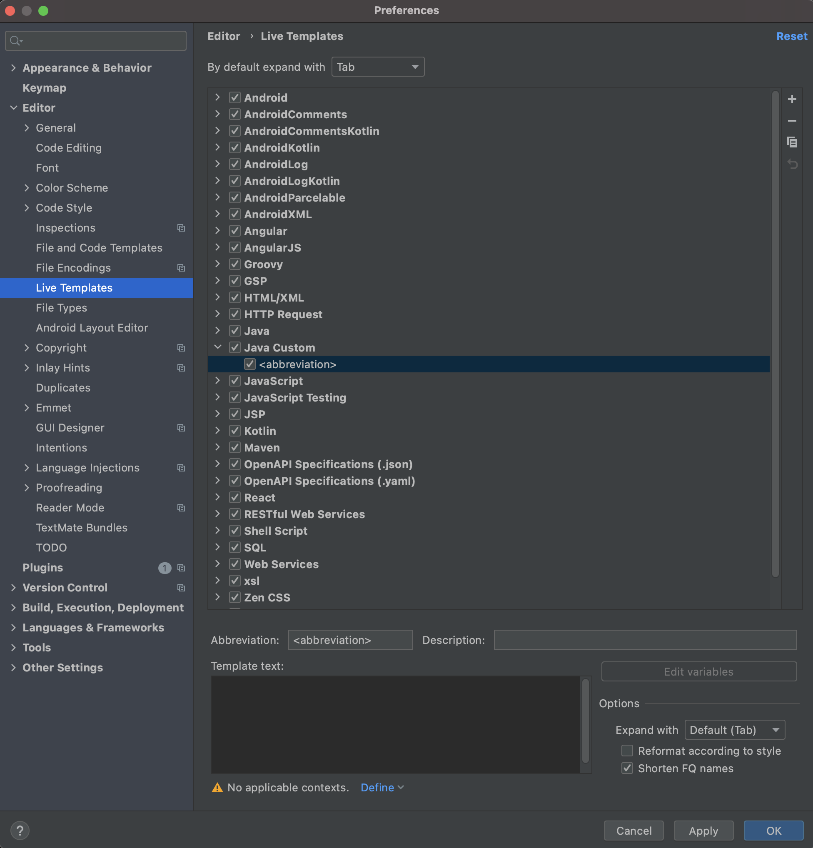Collapse the Java Custom template group
813x848 pixels.
[218, 347]
